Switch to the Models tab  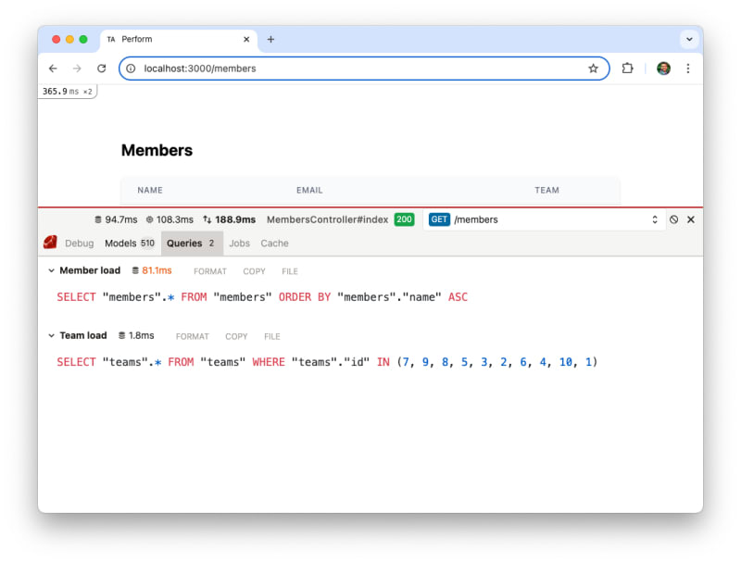pos(129,244)
